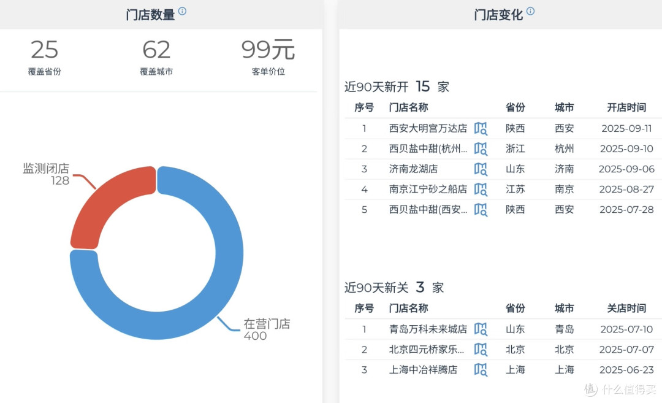Select store name 青岛万科未来城店

point(428,329)
